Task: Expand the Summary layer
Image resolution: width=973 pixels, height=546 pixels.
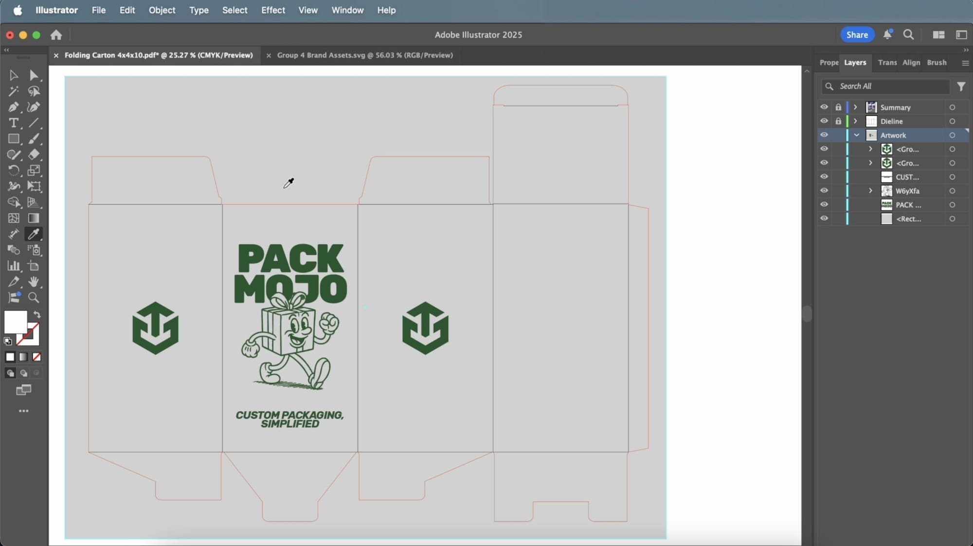Action: (x=856, y=107)
